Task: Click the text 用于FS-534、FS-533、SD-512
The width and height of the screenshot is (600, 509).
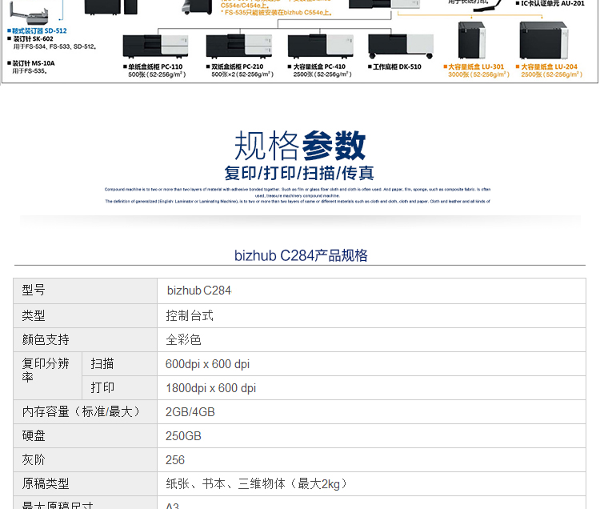Action: point(54,46)
